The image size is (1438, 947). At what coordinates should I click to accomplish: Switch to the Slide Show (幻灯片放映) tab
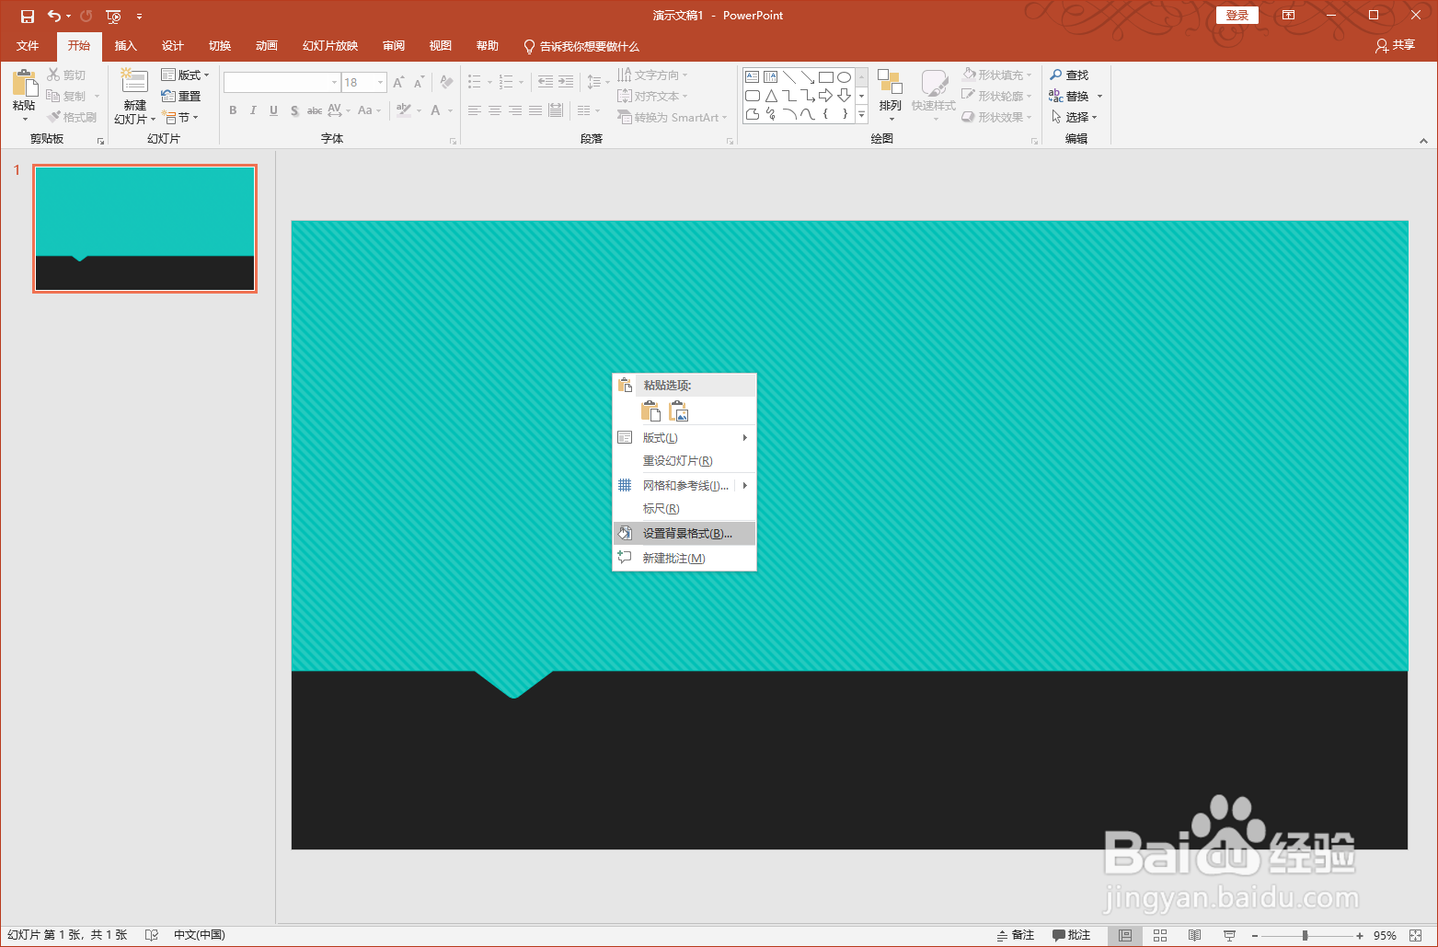[329, 46]
